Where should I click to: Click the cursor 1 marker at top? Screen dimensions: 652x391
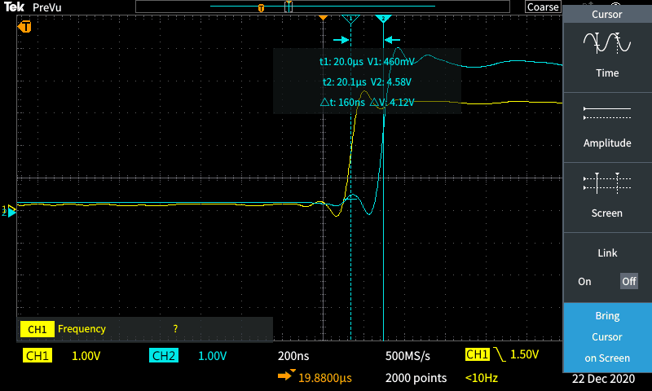[x=350, y=18]
